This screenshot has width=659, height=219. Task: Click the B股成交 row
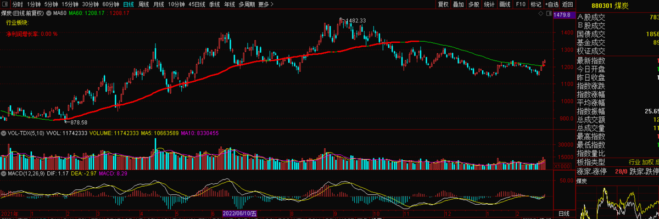pos(617,26)
